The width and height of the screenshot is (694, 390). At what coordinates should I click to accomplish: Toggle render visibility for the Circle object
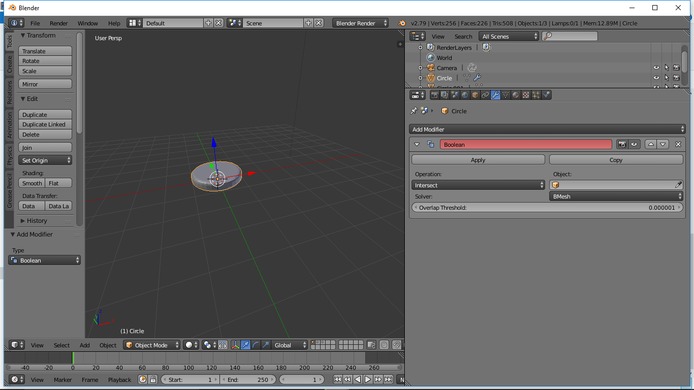tap(676, 78)
